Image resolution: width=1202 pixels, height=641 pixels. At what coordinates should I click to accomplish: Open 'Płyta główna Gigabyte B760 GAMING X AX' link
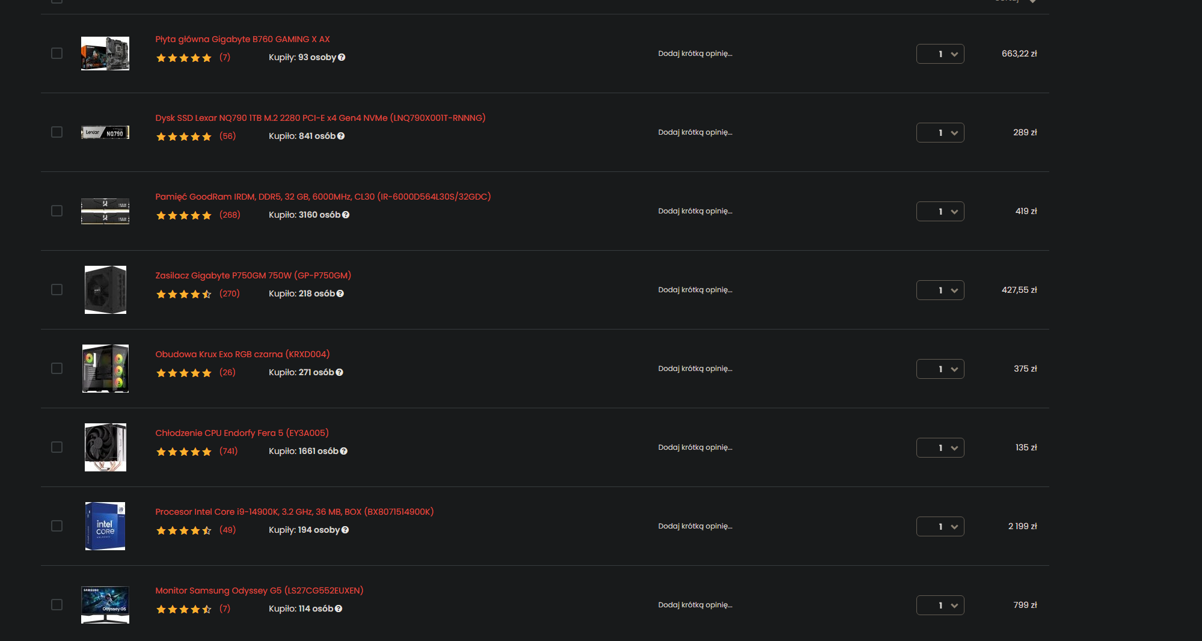pos(243,39)
